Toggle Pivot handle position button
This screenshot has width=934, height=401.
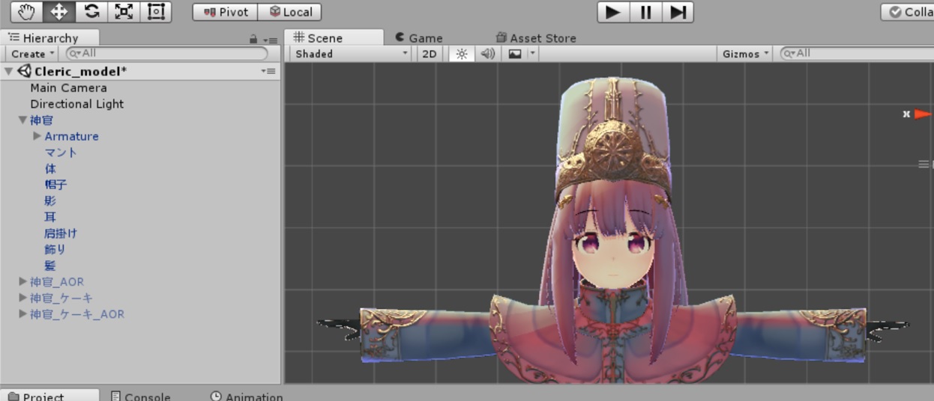pyautogui.click(x=226, y=12)
